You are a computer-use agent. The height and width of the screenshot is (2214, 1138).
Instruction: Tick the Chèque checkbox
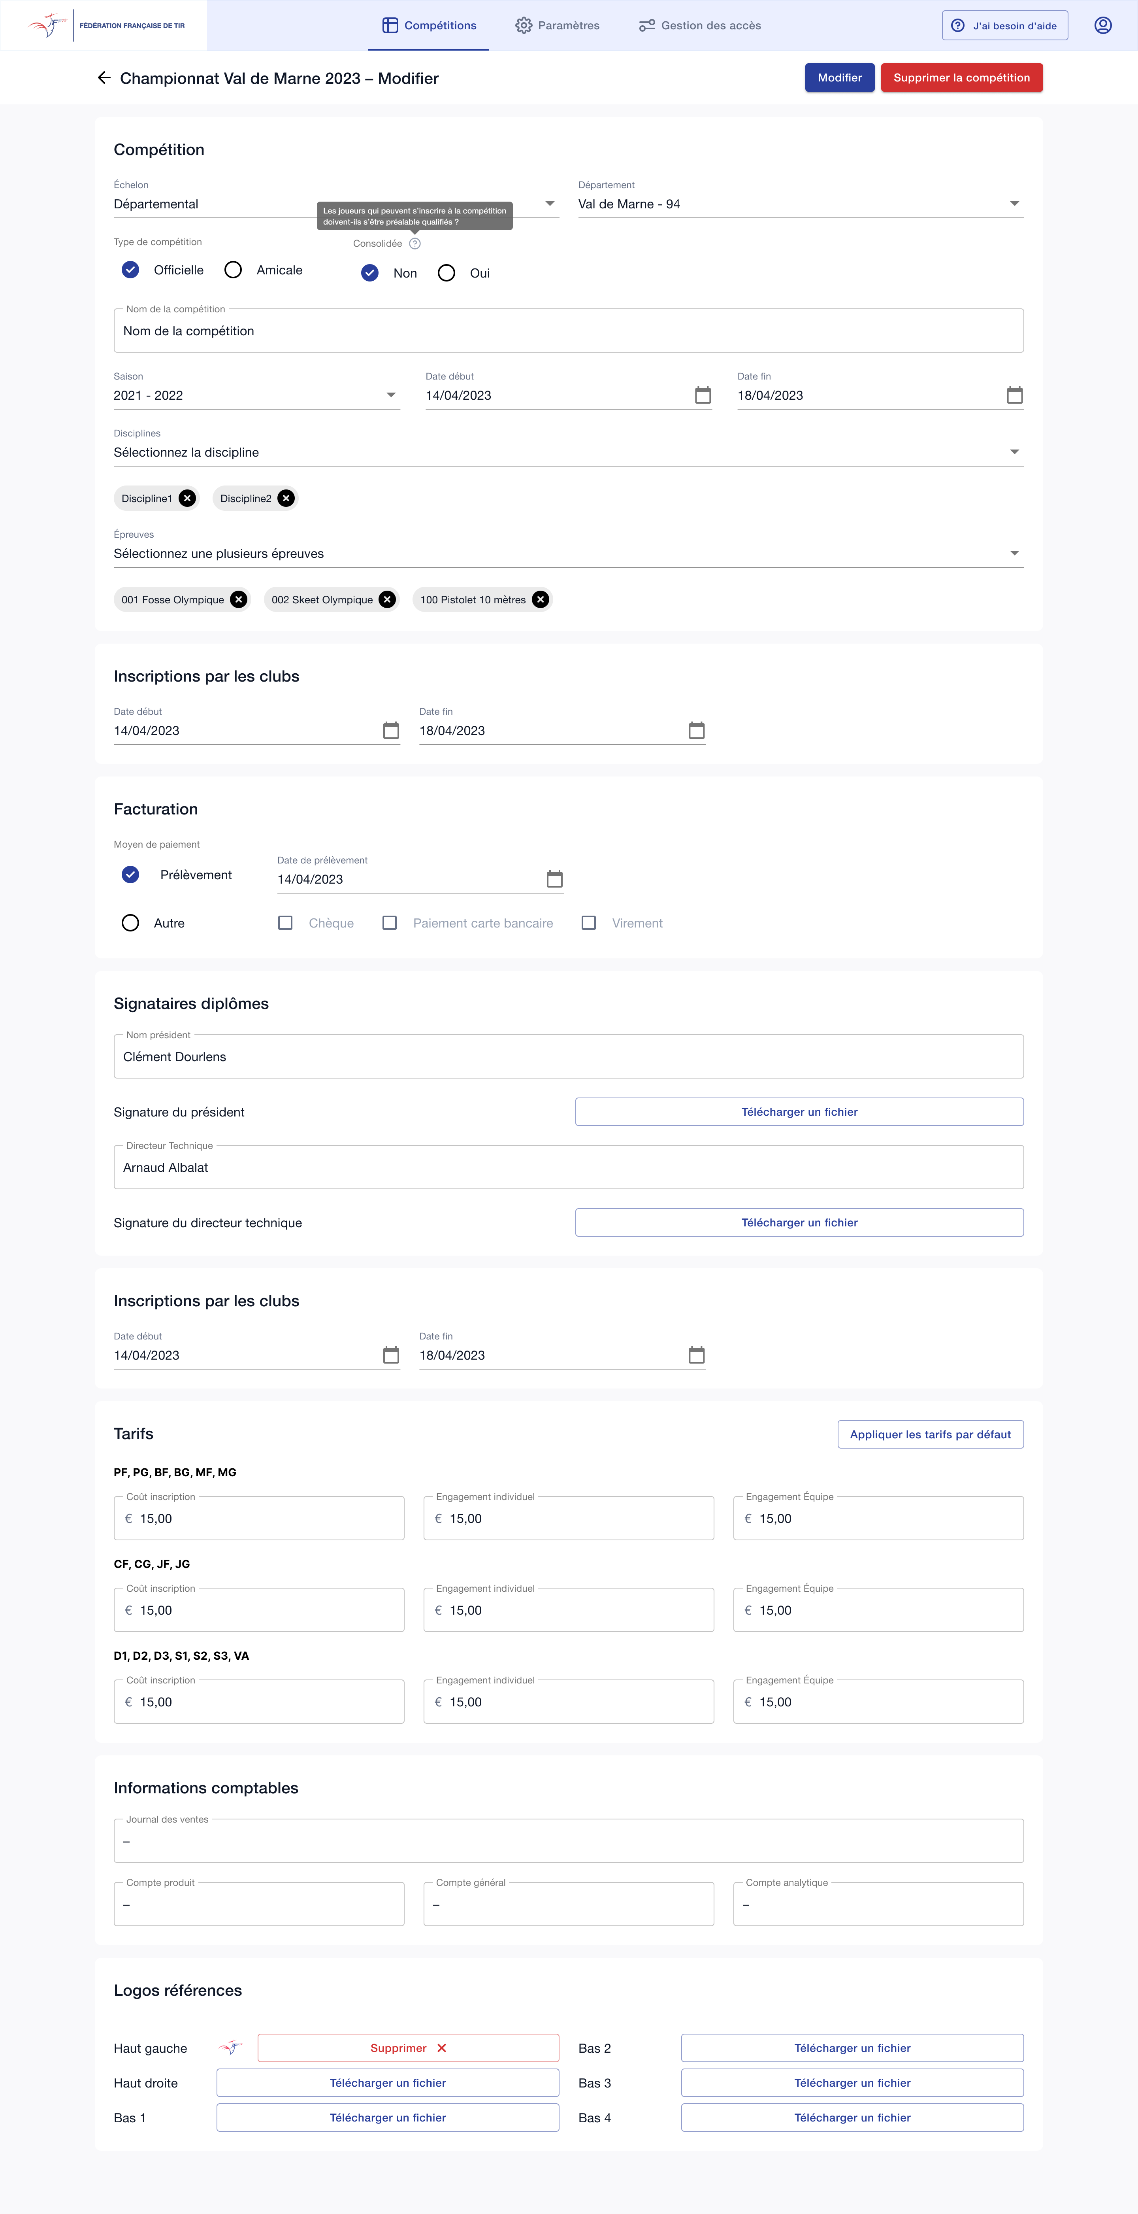click(x=285, y=923)
